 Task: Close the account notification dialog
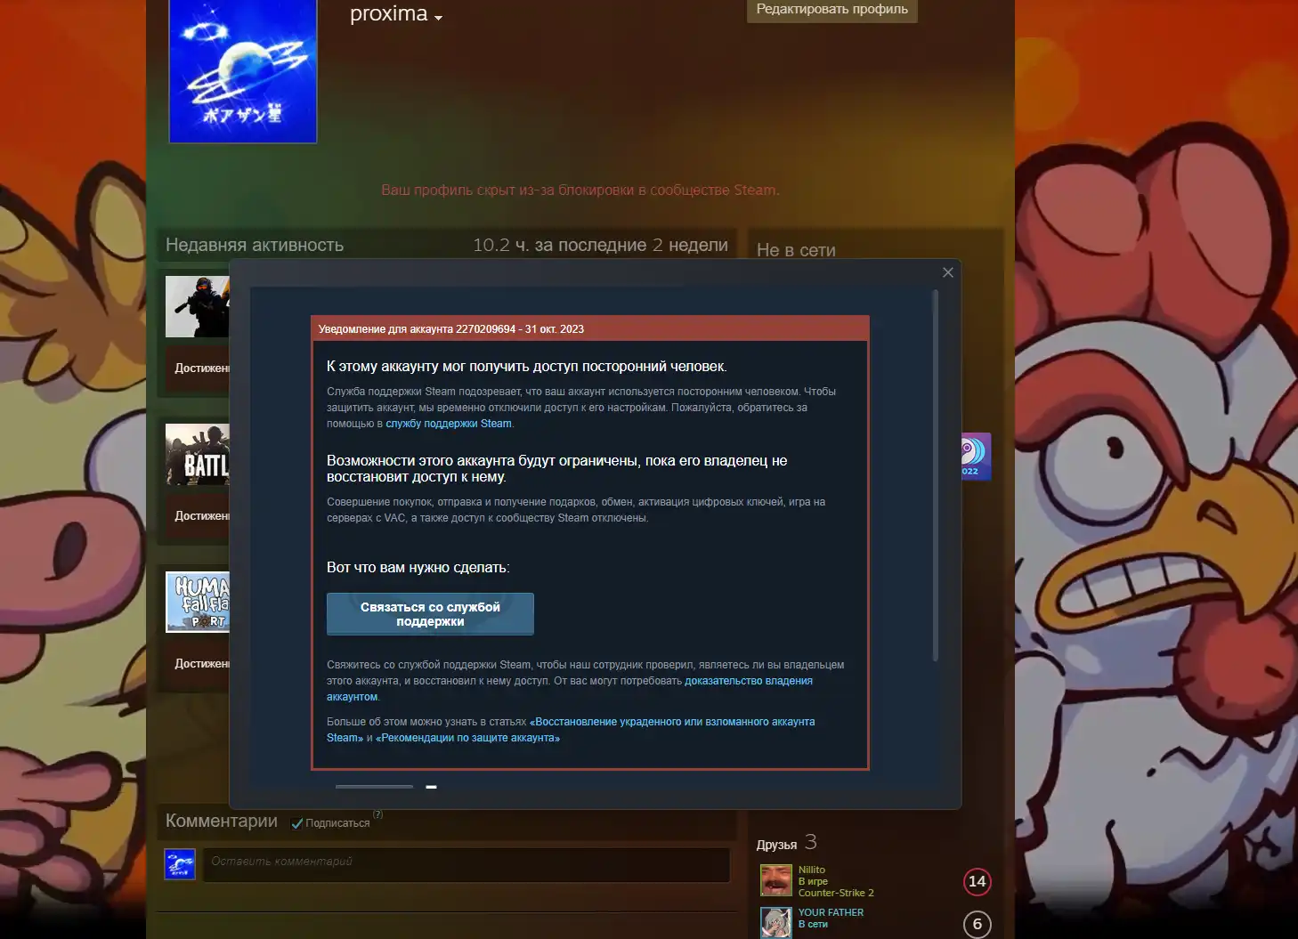(947, 272)
